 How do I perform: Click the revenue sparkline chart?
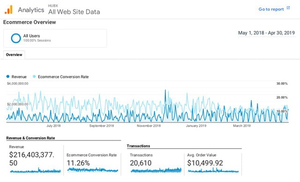click(36, 170)
